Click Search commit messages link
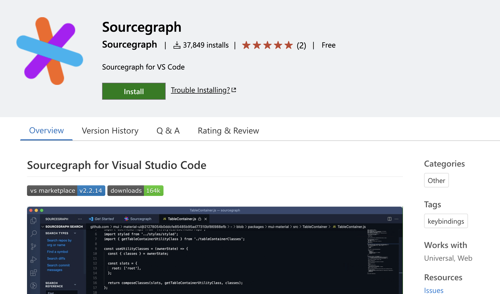The height and width of the screenshot is (294, 500). click(58, 268)
